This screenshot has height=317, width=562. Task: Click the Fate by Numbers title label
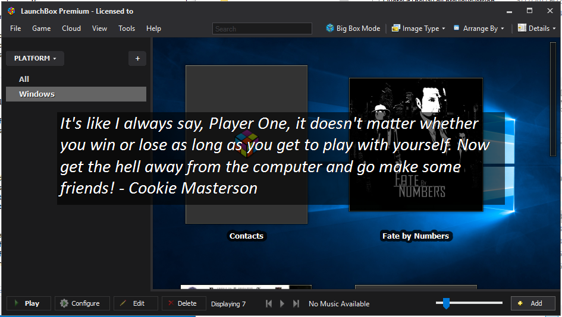[416, 236]
